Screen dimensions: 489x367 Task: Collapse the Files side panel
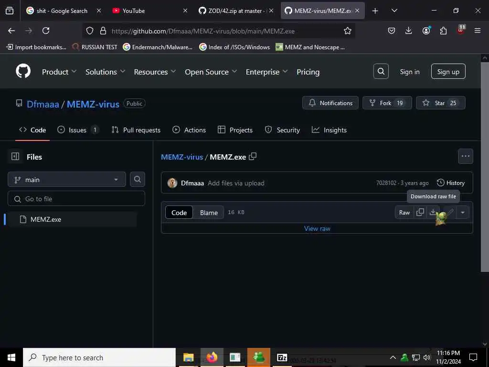[15, 156]
